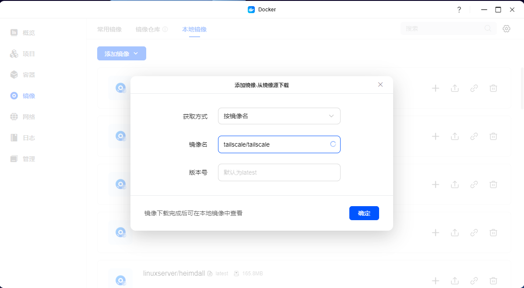Confirm download with 确定 button
524x288 pixels.
pyautogui.click(x=364, y=213)
